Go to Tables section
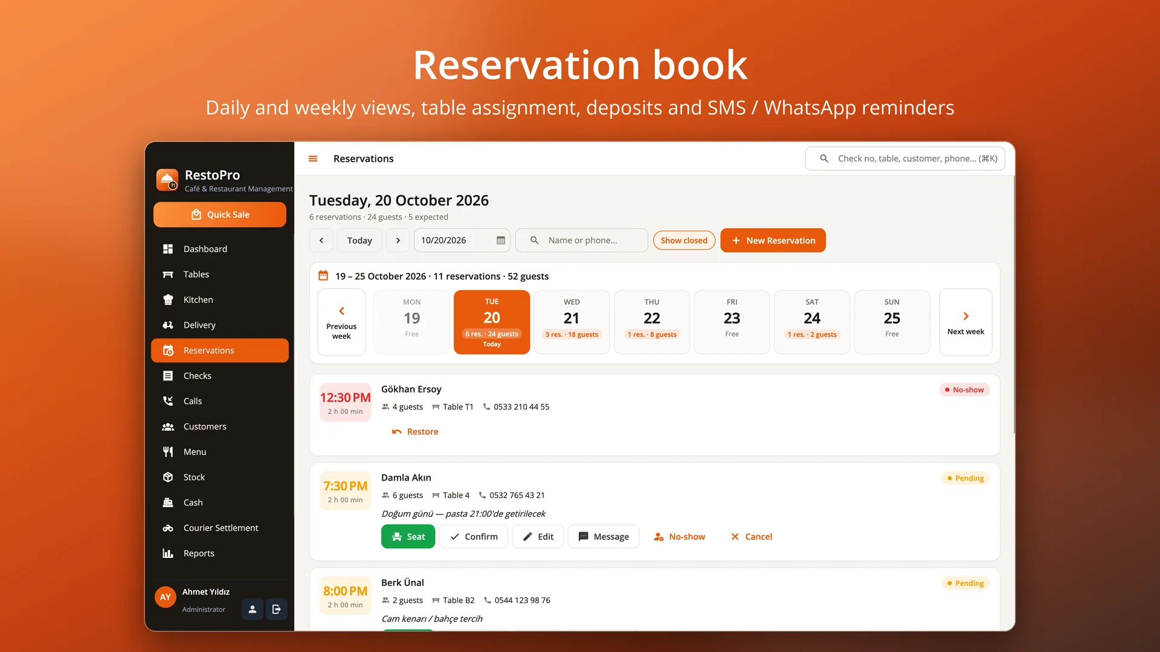Screen dimensions: 1160x652 click(220, 274)
